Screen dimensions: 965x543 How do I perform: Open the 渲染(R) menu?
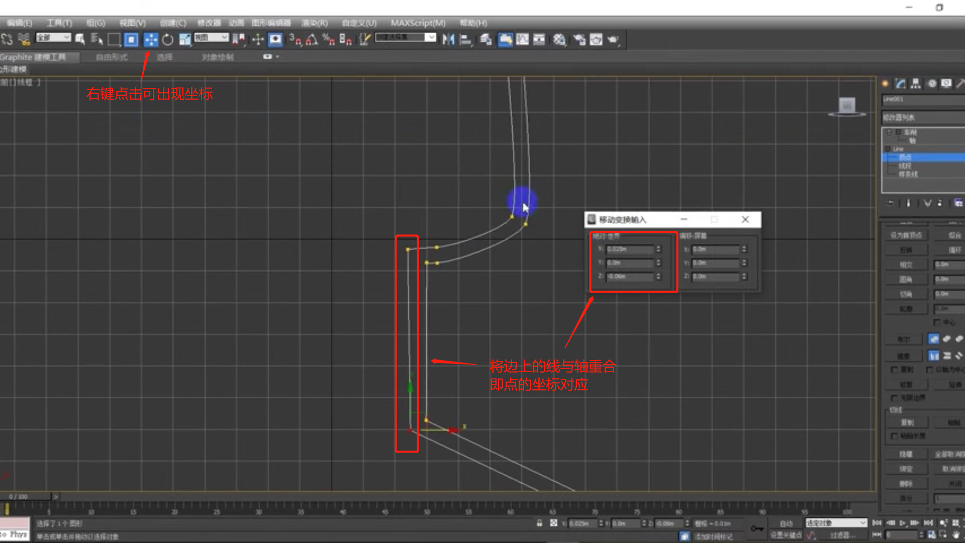tap(314, 23)
